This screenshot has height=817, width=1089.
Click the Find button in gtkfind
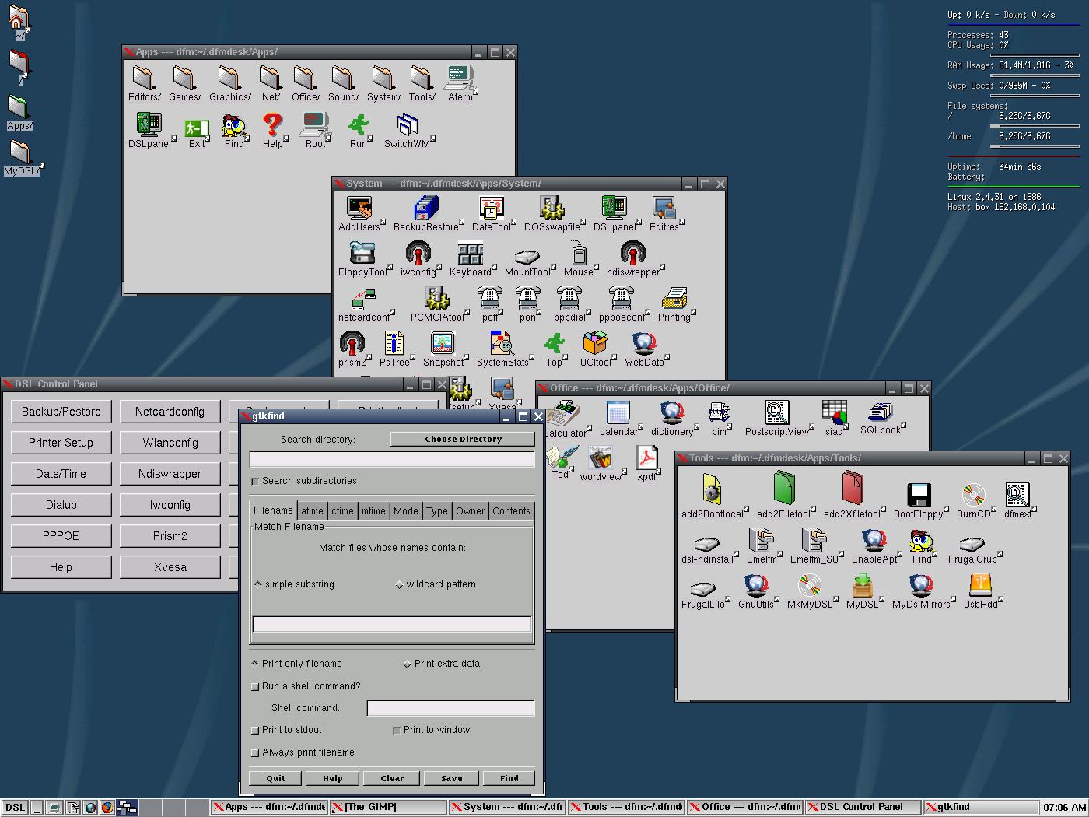(x=509, y=778)
